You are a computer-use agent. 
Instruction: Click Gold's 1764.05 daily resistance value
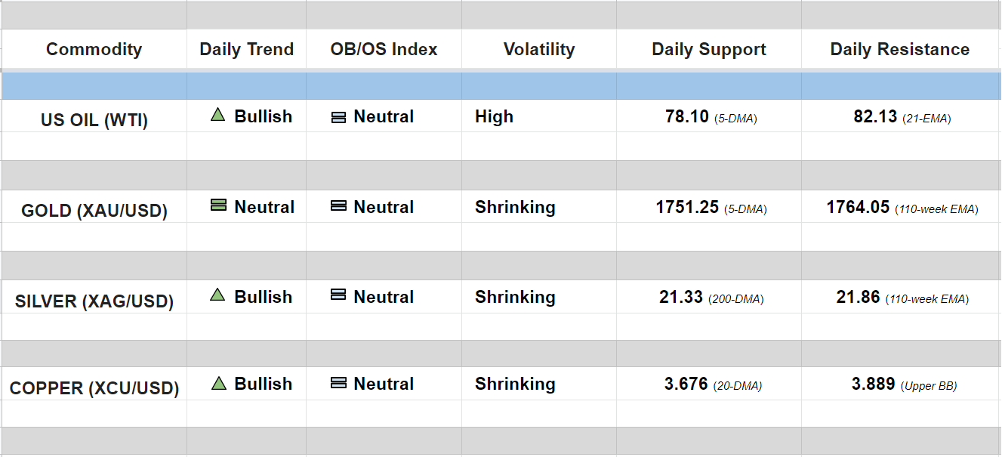click(x=859, y=207)
